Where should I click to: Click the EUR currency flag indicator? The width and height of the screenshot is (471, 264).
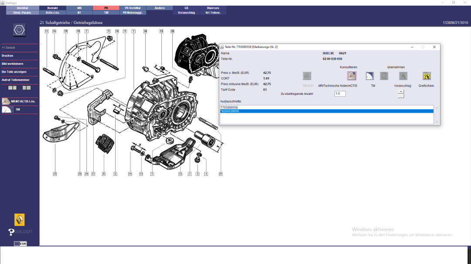(x=20, y=244)
